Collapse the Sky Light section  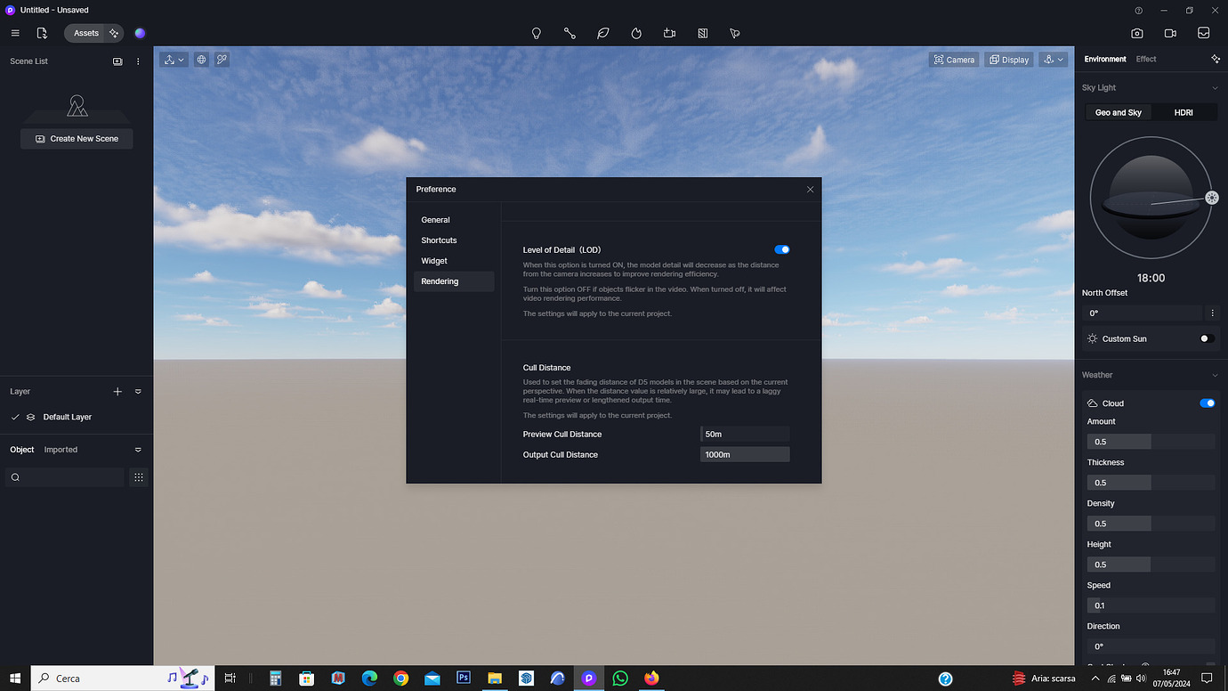point(1214,87)
